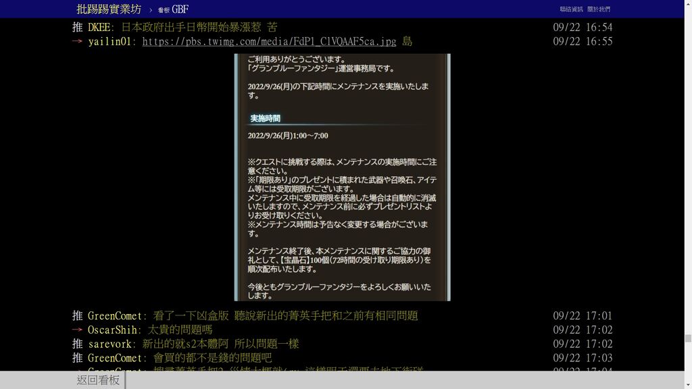Click comment 新出的就s2本體阿 所以問題一樣
The image size is (692, 389).
(221, 344)
